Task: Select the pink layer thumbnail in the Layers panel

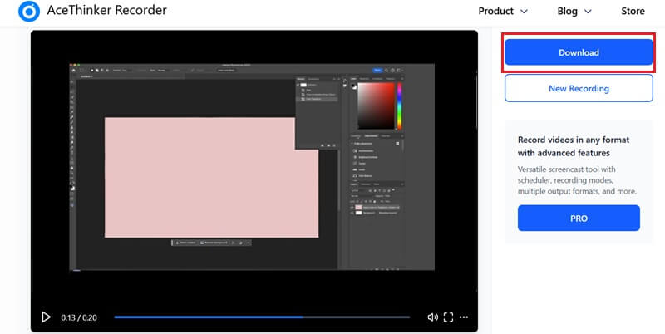Action: 359,205
